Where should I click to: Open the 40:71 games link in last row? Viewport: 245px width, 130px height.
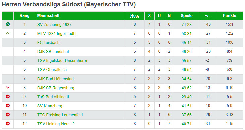(x=187, y=124)
